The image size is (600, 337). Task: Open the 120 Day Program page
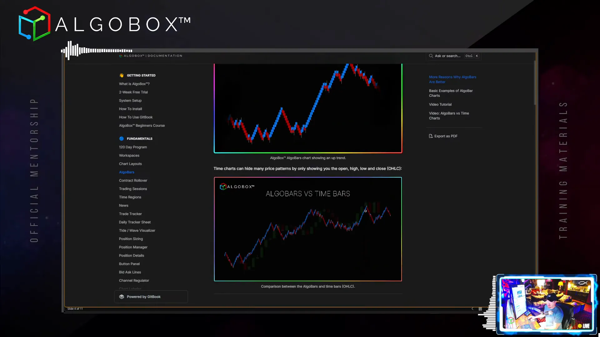click(x=133, y=147)
